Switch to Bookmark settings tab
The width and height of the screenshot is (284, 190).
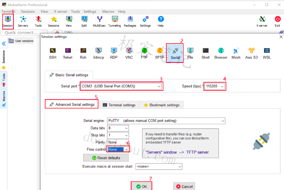(x=161, y=105)
